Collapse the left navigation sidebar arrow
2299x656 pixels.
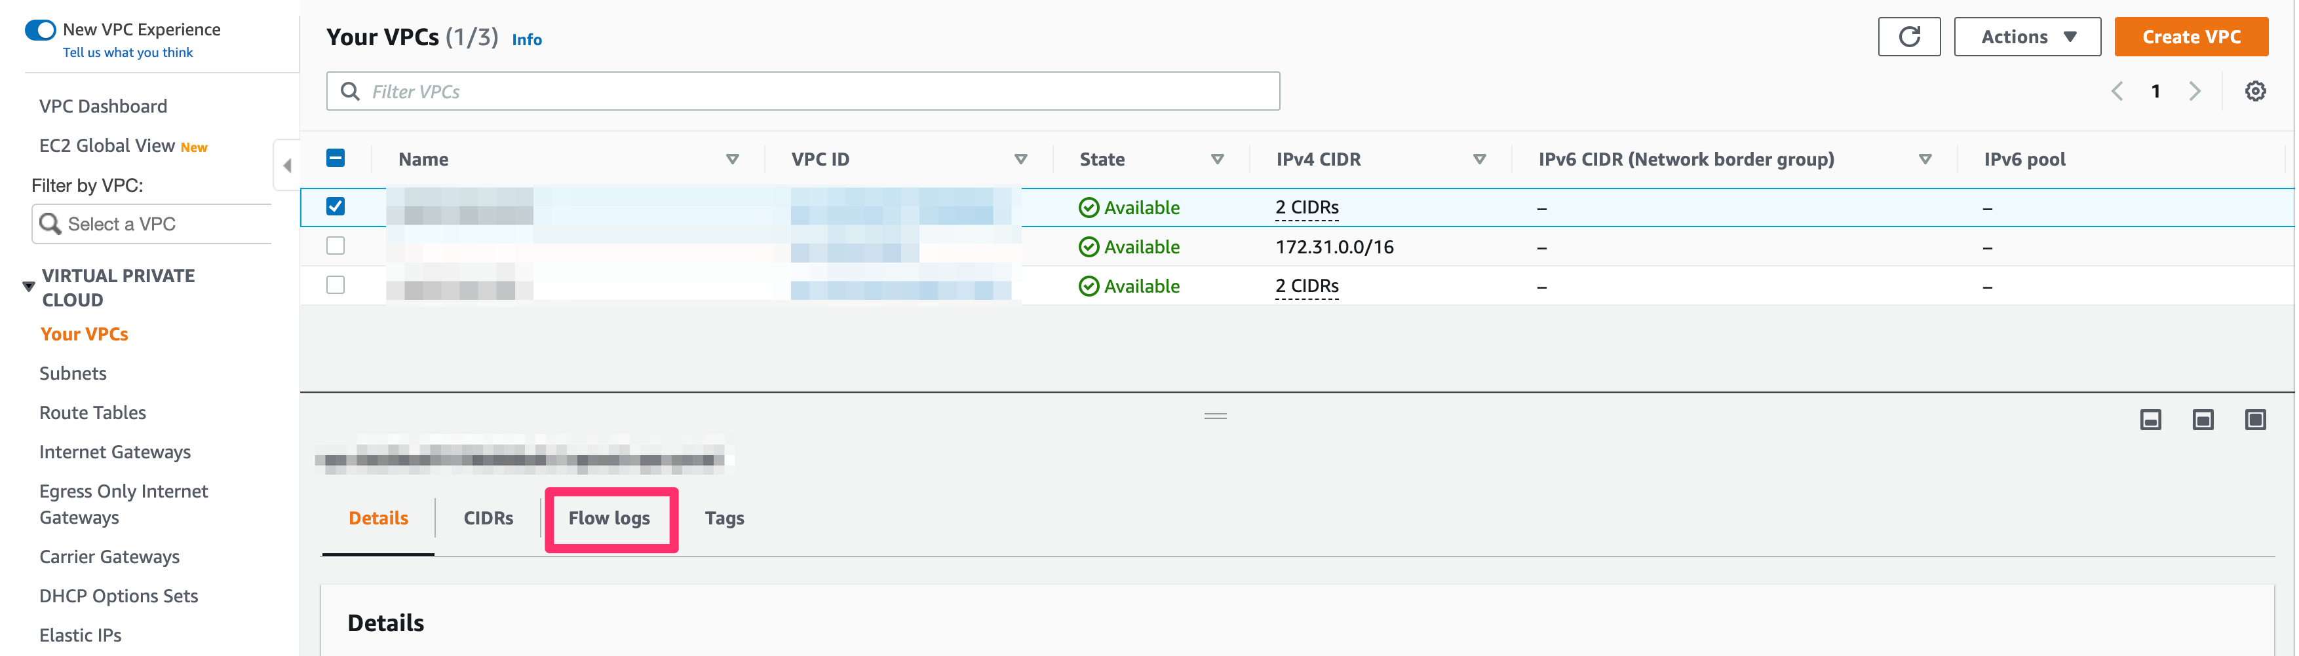click(286, 165)
